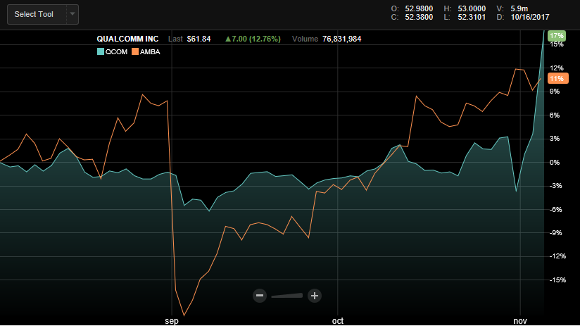Zoom in with the plus button
This screenshot has height=326, width=580.
click(315, 296)
